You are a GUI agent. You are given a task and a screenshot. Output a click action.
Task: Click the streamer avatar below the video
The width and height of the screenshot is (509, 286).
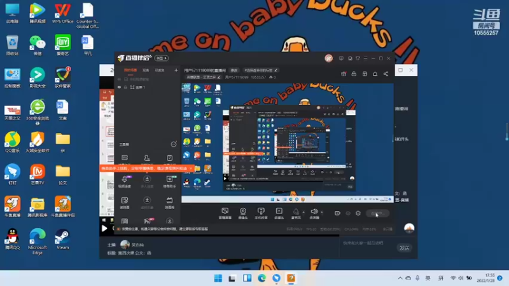[125, 245]
